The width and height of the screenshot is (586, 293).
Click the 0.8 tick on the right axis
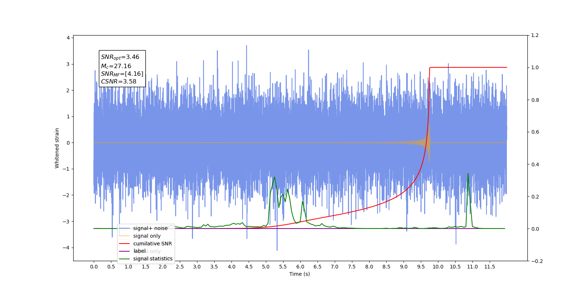coord(535,100)
